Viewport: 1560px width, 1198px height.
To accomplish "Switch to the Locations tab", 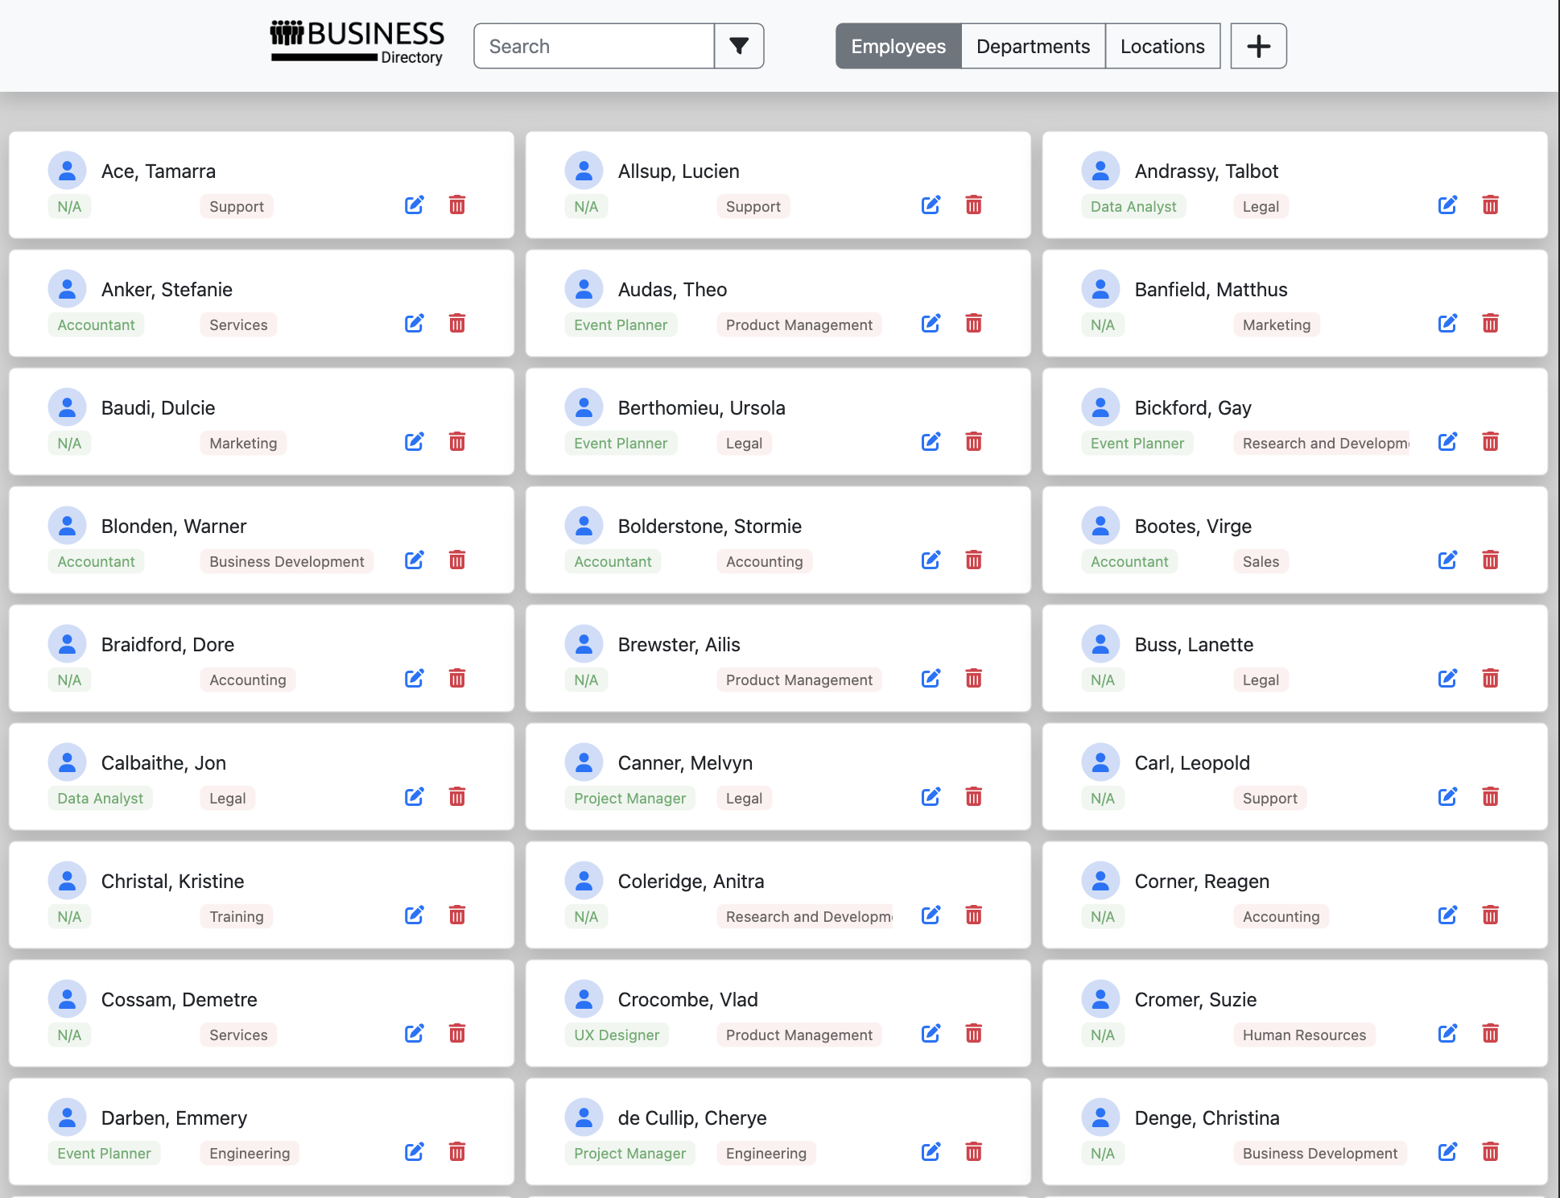I will (1162, 46).
